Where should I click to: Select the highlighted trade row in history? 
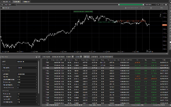pyautogui.click(x=106, y=68)
